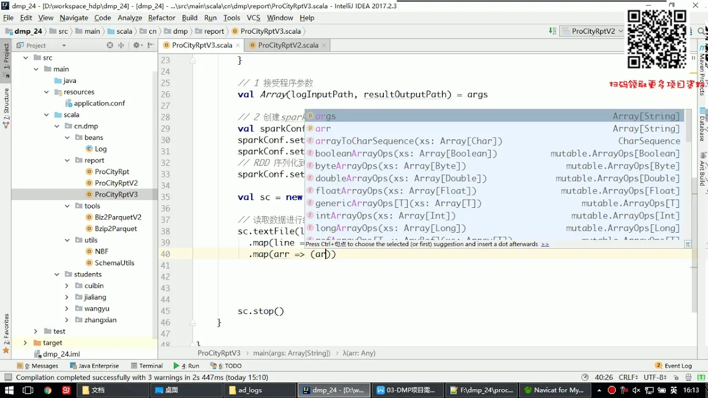This screenshot has width=708, height=398.
Task: Open the Java Enterprise tool window
Action: [x=95, y=365]
